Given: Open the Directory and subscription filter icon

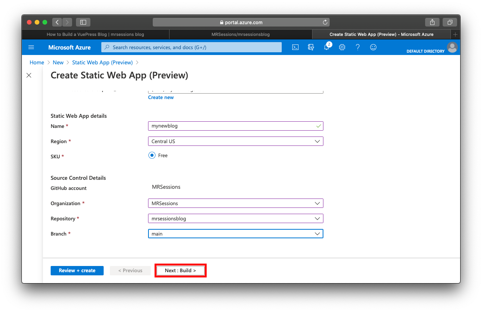Looking at the screenshot, I should (311, 47).
